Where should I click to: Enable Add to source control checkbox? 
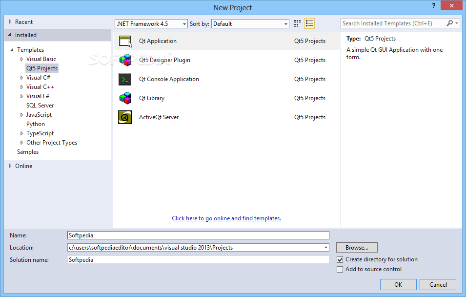[x=340, y=269]
